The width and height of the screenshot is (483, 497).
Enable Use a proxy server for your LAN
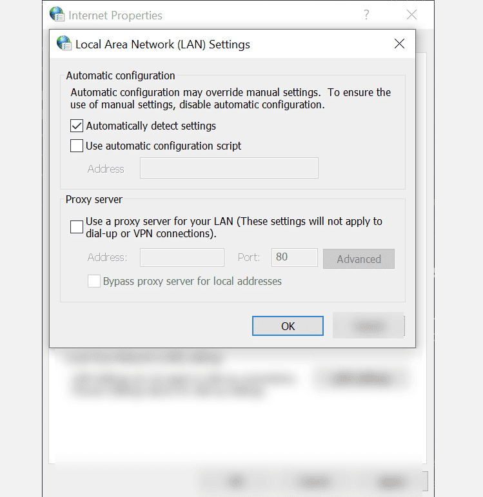(x=77, y=227)
